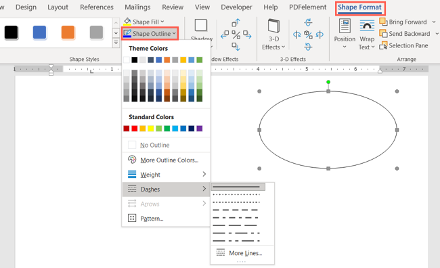Choose No Outline option

pyautogui.click(x=166, y=145)
